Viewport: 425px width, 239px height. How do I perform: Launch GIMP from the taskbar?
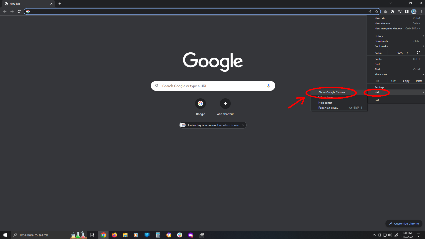[x=202, y=235]
